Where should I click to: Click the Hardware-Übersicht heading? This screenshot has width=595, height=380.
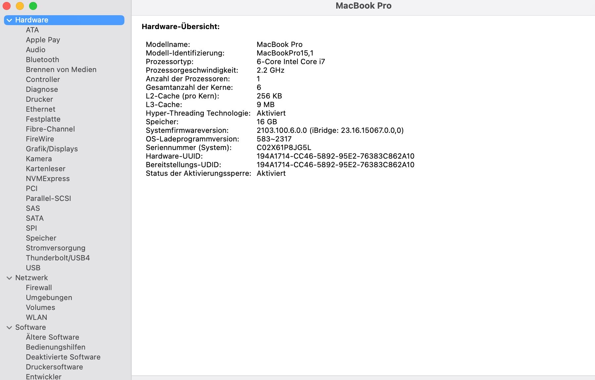[x=181, y=27]
